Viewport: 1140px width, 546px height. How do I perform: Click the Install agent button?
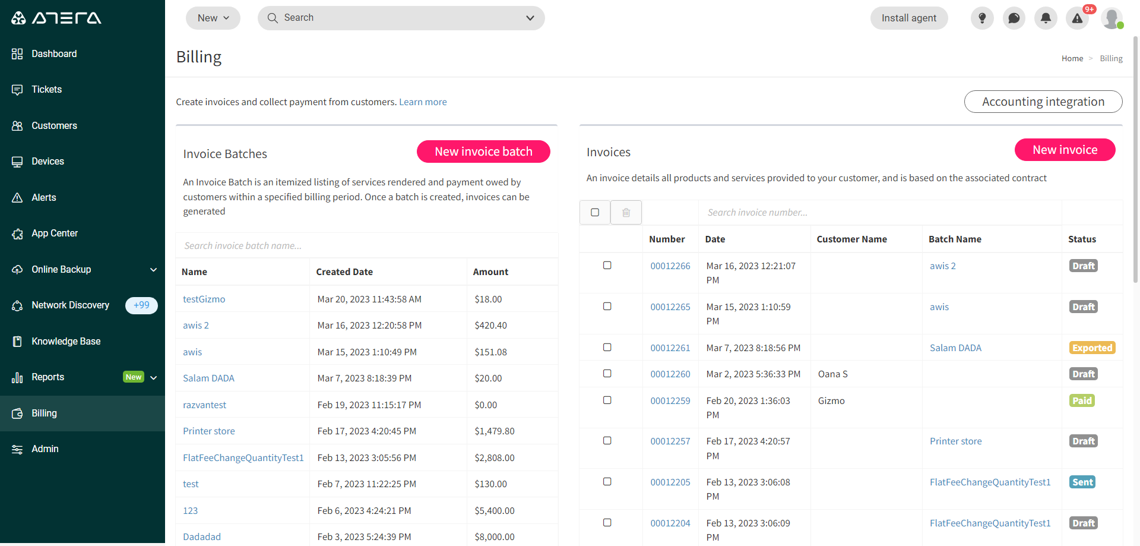909,18
